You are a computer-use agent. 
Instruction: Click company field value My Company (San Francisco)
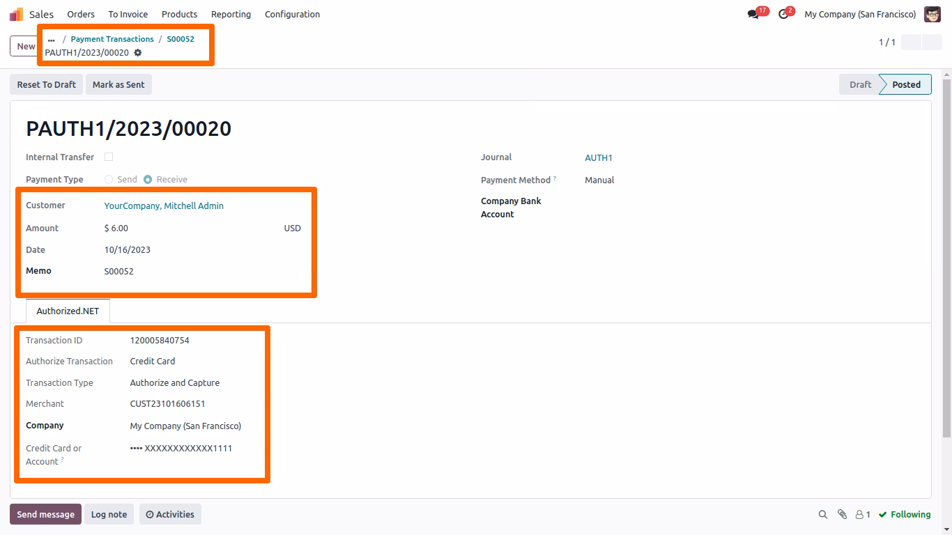(186, 426)
